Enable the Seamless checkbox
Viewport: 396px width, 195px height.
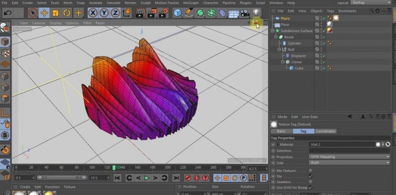[311, 182]
